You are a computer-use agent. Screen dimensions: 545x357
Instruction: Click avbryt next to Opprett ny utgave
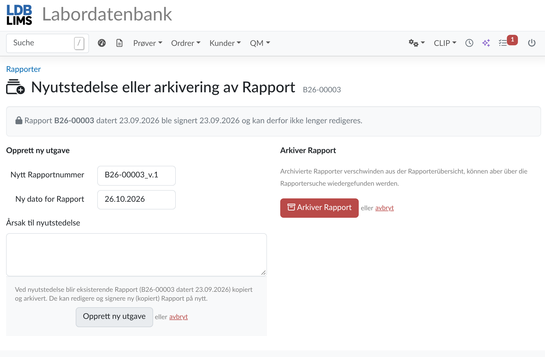pos(179,317)
